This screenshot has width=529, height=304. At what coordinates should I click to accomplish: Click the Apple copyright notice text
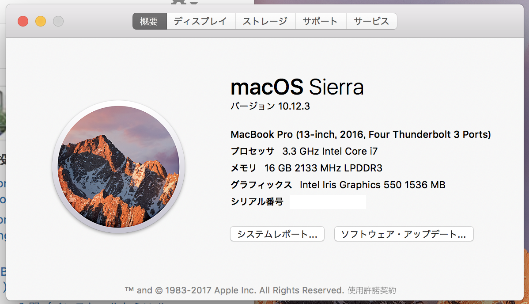tap(234, 290)
